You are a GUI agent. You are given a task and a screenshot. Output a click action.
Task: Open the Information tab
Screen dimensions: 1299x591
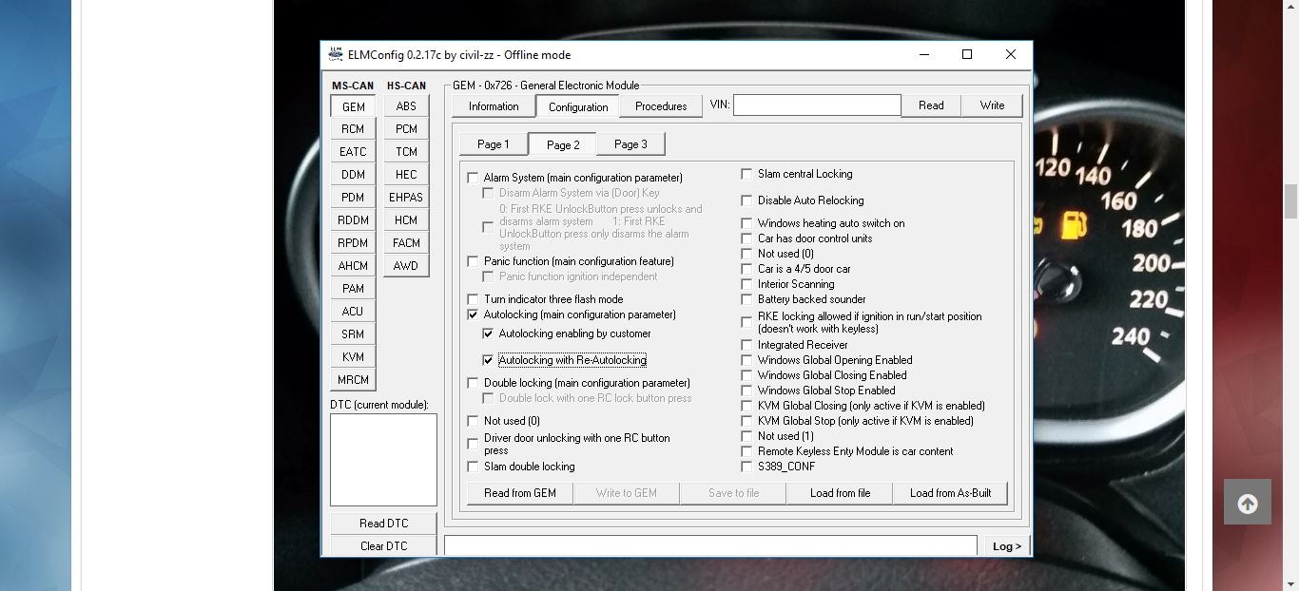494,106
